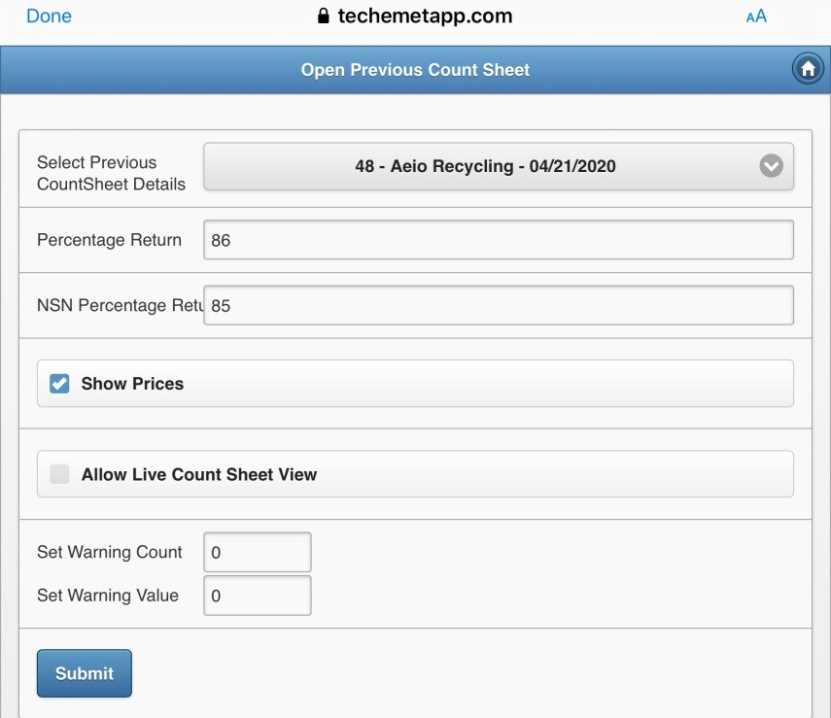831x718 pixels.
Task: Click the 'Show Prices' label text
Action: pyautogui.click(x=132, y=384)
